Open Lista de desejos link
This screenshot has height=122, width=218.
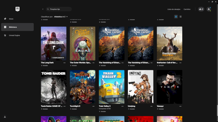click(x=173, y=9)
